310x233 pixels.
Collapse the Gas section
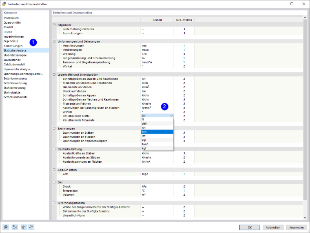click(x=54, y=182)
